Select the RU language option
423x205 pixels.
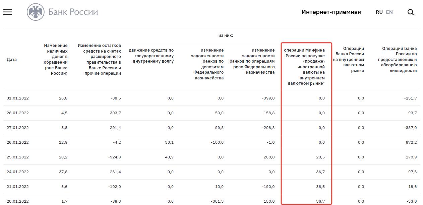click(379, 12)
